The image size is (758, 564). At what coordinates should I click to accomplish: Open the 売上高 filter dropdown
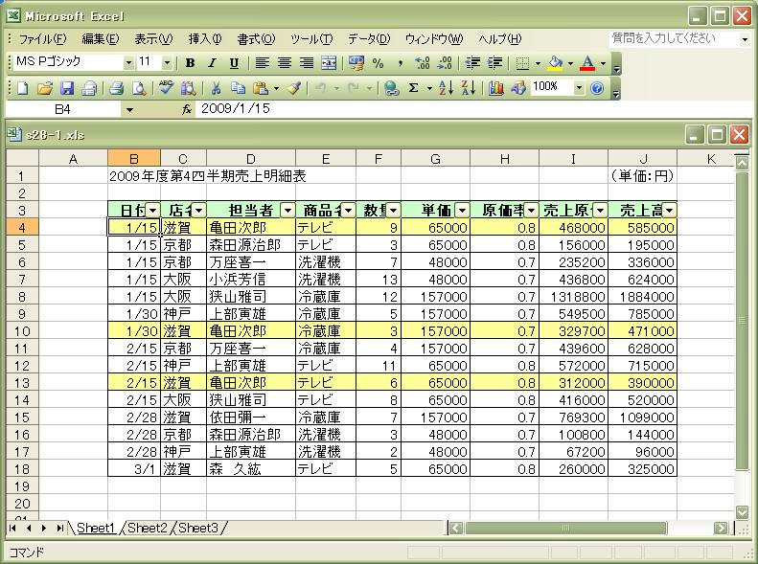click(x=669, y=210)
